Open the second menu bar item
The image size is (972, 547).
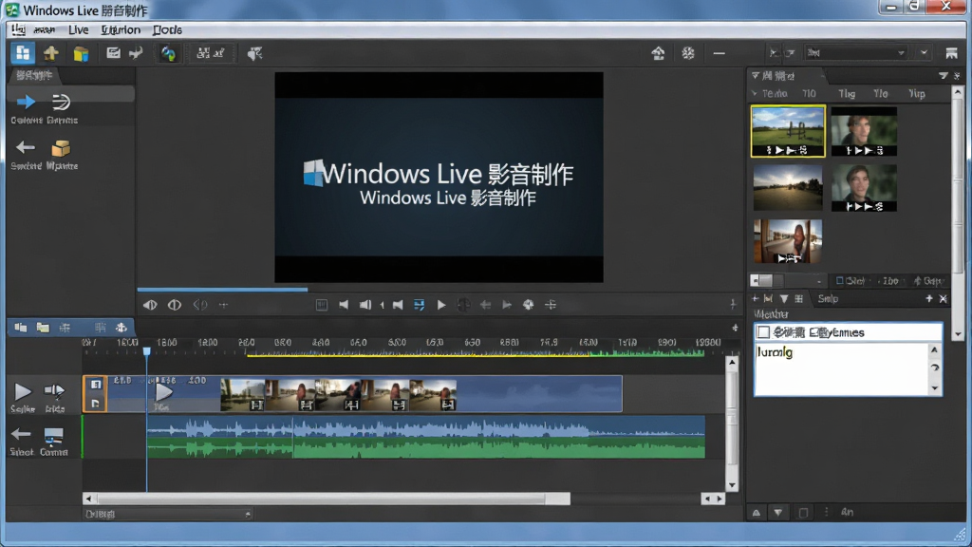tap(44, 29)
